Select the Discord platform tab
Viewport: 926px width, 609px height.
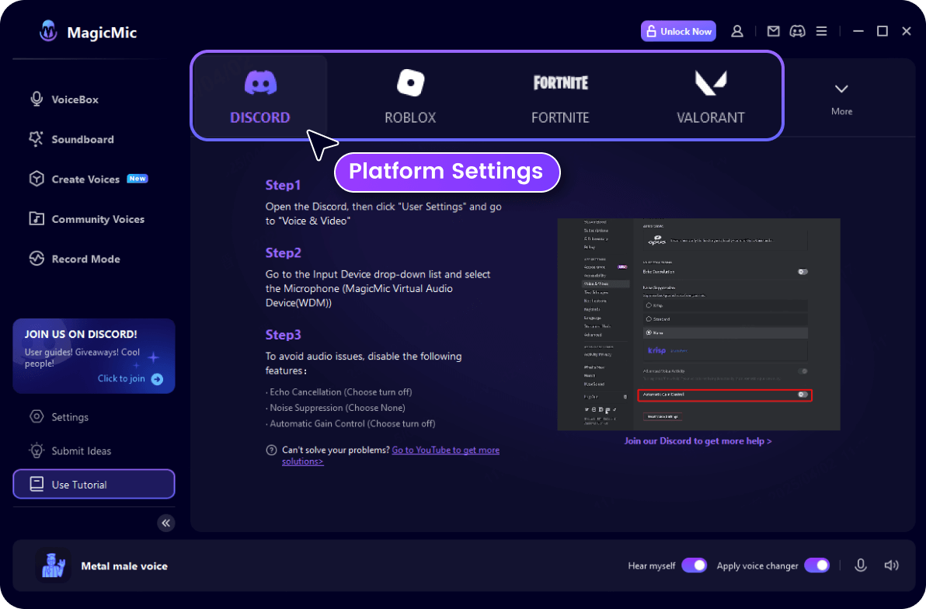[260, 96]
